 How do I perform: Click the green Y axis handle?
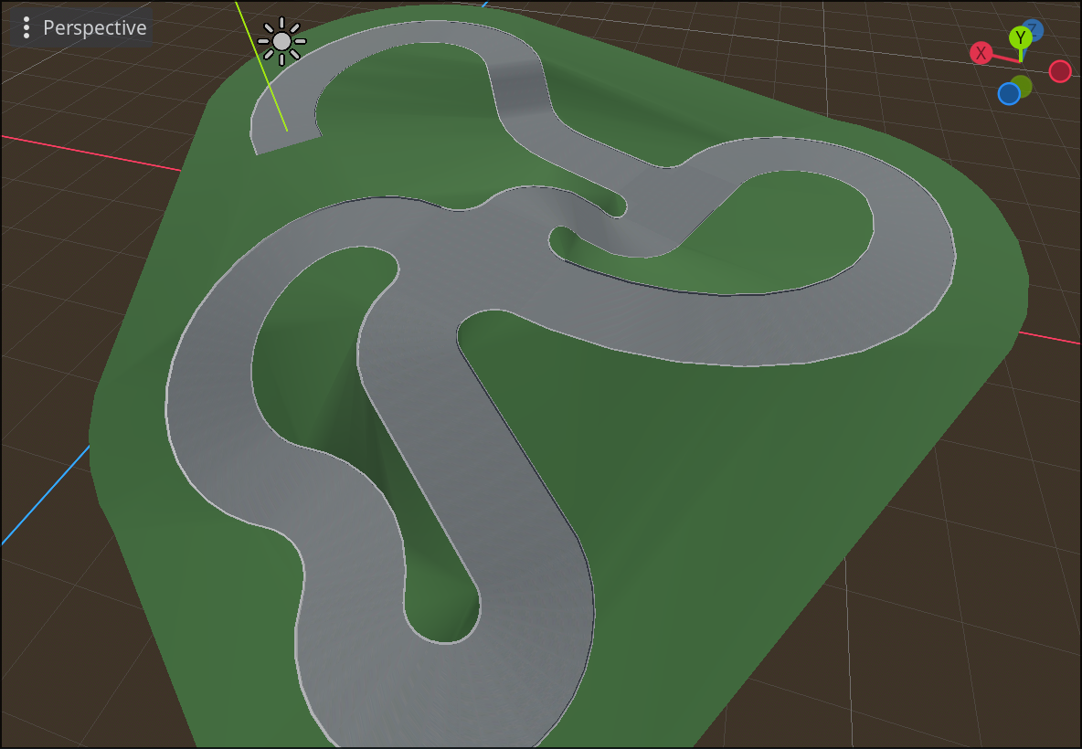(1020, 38)
